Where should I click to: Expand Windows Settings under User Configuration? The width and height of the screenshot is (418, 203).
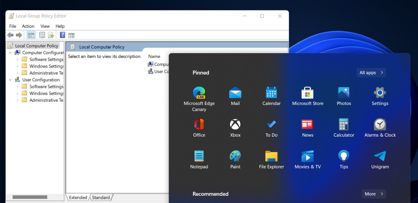coord(18,93)
